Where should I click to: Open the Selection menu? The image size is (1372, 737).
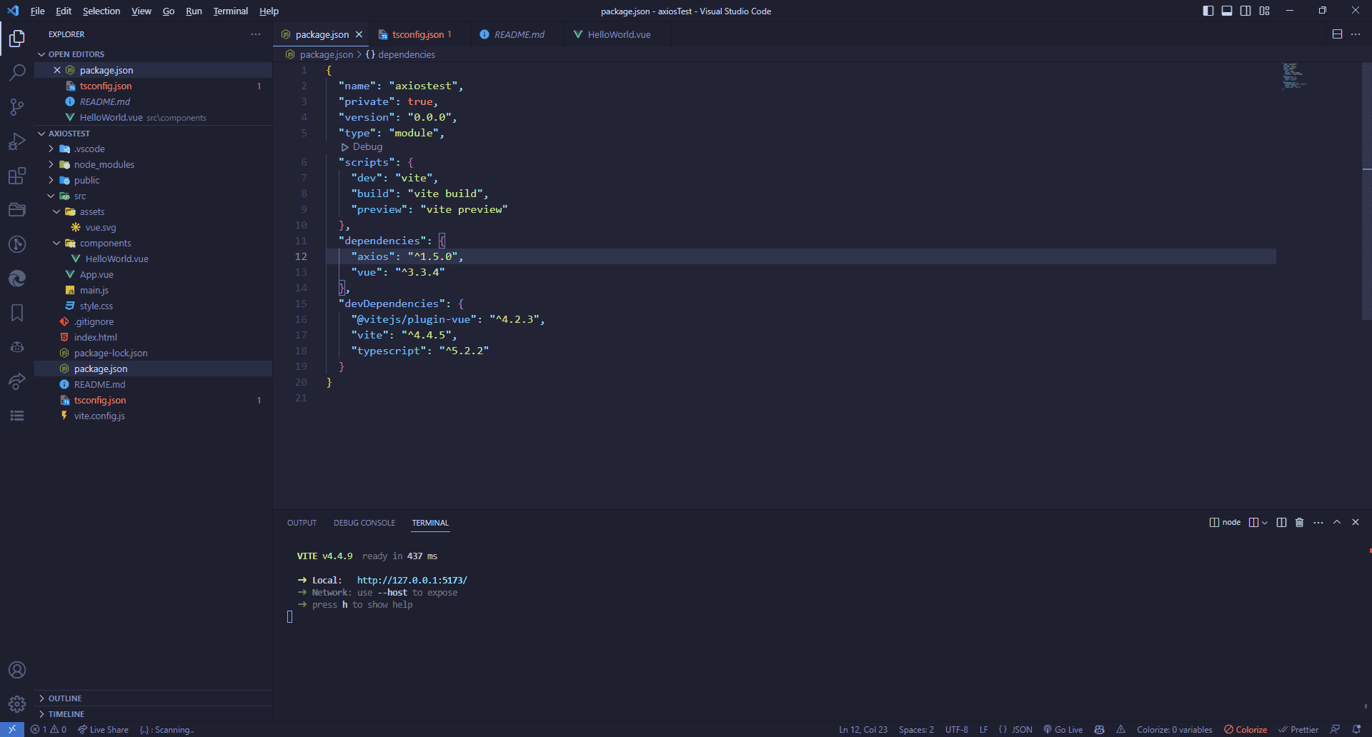pos(101,11)
